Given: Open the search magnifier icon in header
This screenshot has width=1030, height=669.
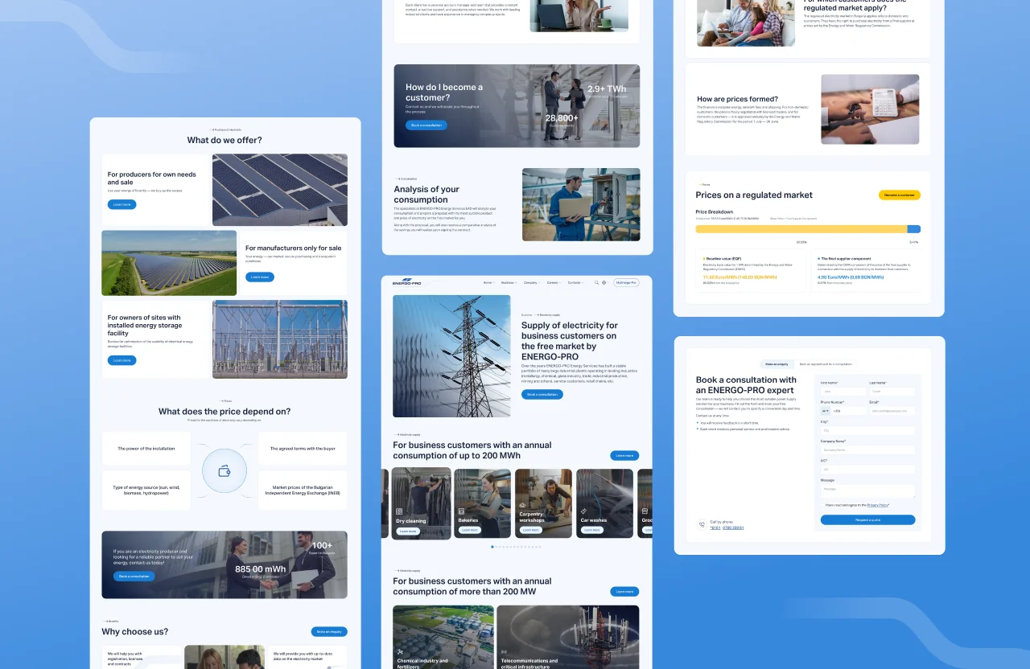Looking at the screenshot, I should tap(596, 283).
